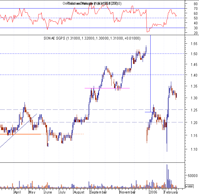The image size is (199, 194).
Task: Click the 1.45 price scale label
Action: [x=194, y=65]
